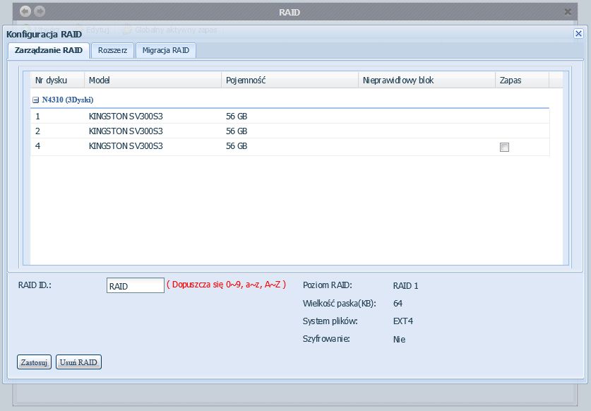Screen dimensions: 591x411
Task: Click the back arrow in RAID window
Action: [25, 11]
